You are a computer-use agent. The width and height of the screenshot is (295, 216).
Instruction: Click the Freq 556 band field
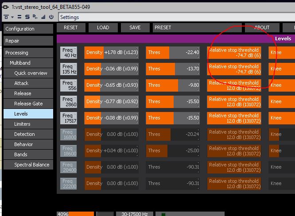[69, 85]
